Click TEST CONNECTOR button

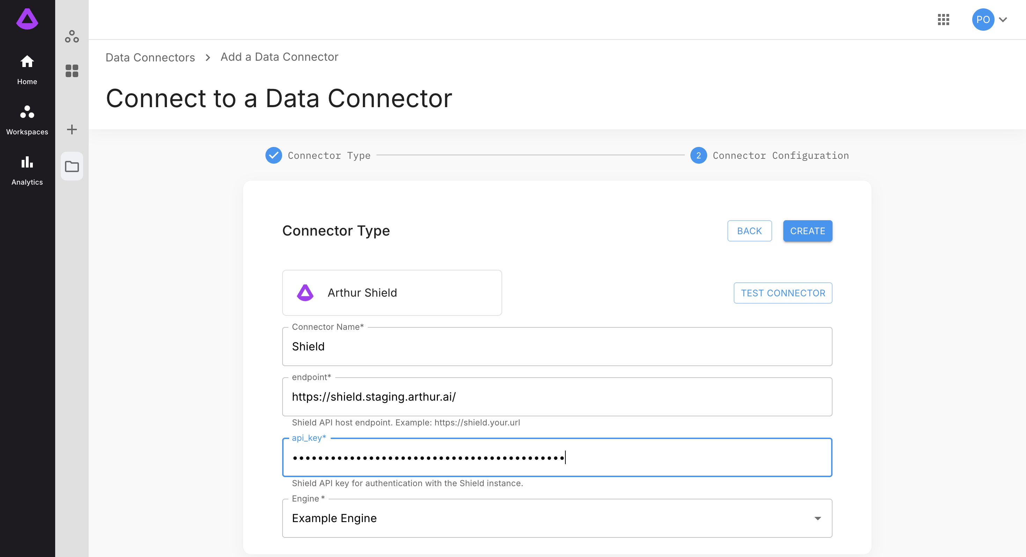coord(783,293)
